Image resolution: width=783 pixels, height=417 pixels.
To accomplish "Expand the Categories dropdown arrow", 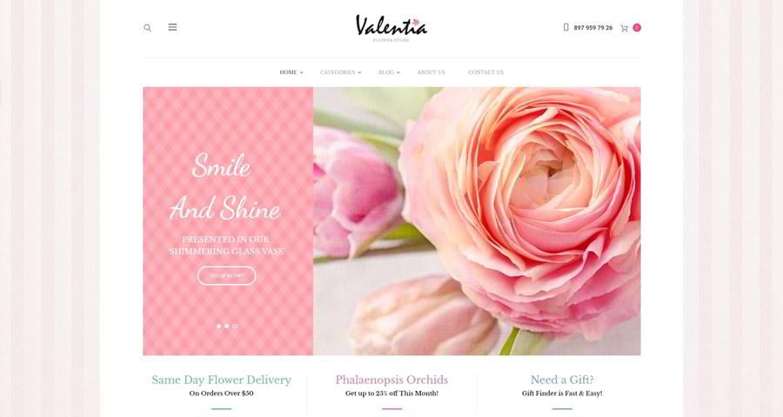I will click(359, 73).
